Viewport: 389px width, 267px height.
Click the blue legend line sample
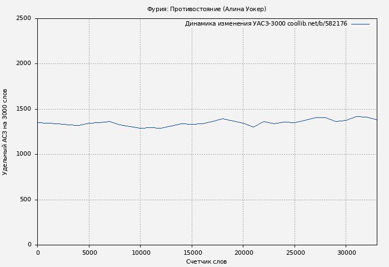point(360,24)
